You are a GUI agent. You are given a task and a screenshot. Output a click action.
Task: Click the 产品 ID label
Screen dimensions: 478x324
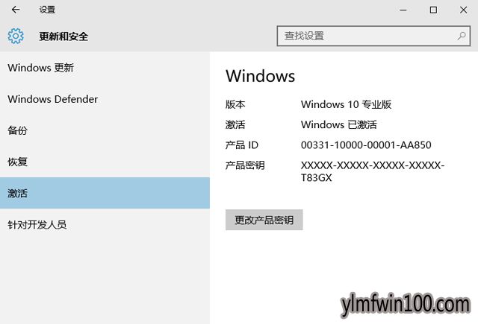tap(242, 145)
